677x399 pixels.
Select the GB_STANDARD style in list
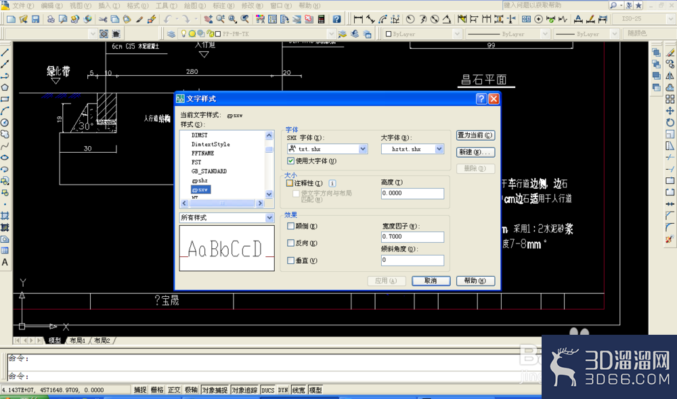(x=209, y=171)
